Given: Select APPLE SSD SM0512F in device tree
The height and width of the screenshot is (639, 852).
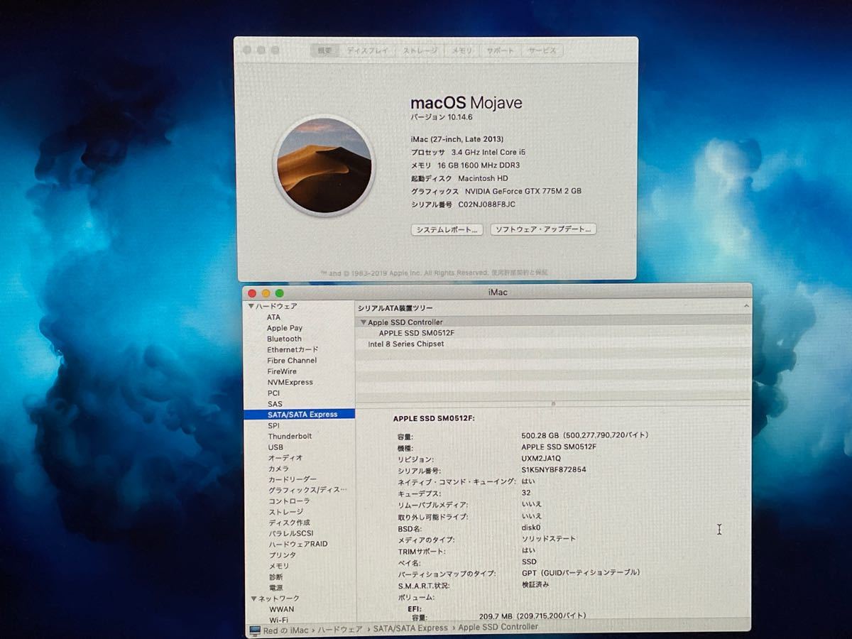Looking at the screenshot, I should click(417, 332).
